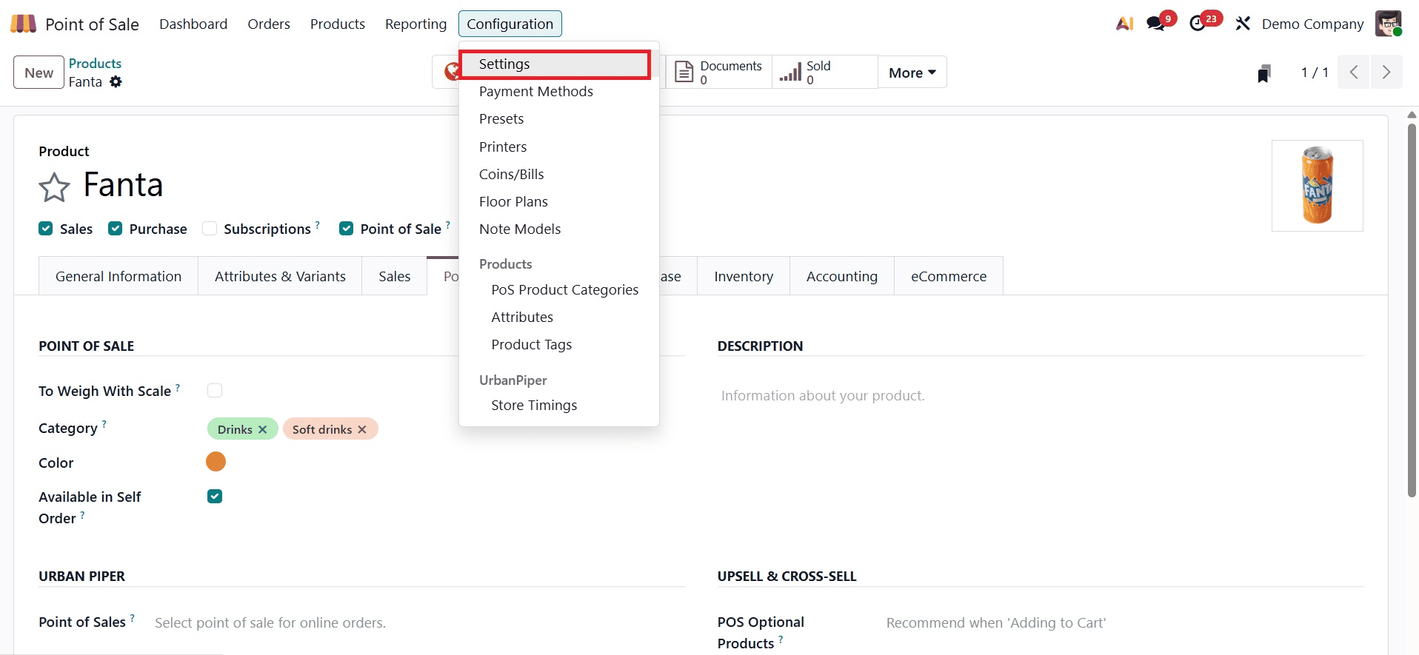Go to next record arrow
Screen dimensions: 1419x655
(x=1386, y=73)
